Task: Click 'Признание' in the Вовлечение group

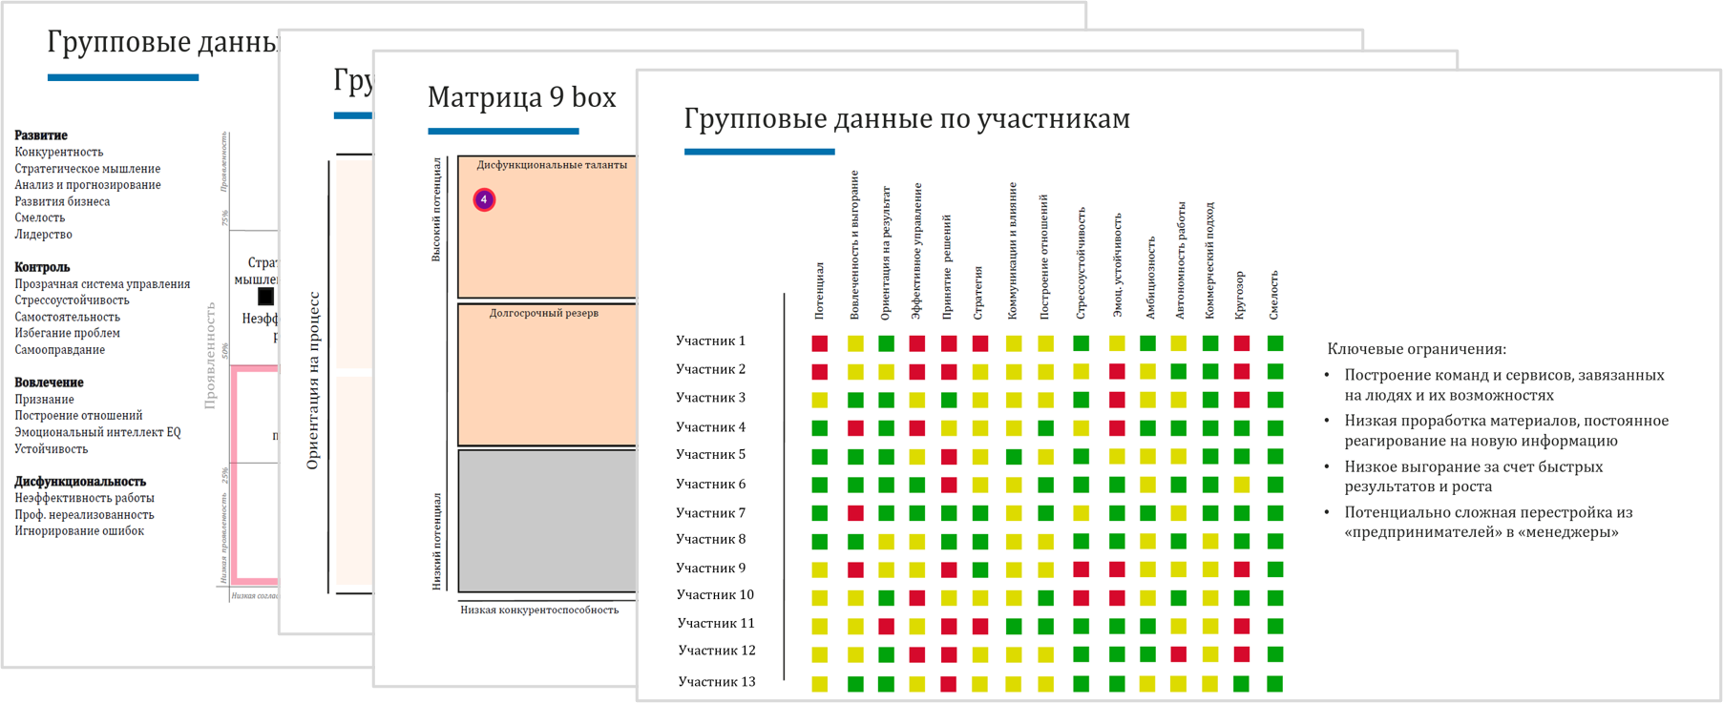Action: coord(44,400)
